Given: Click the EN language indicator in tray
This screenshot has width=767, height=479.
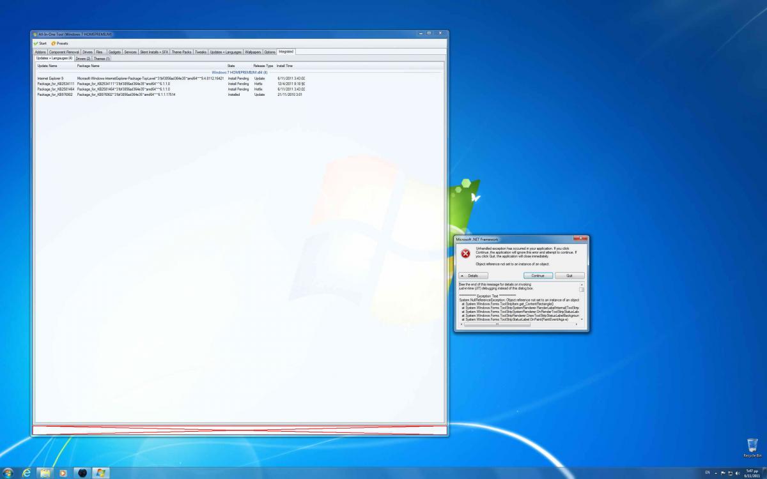Looking at the screenshot, I should coord(708,473).
